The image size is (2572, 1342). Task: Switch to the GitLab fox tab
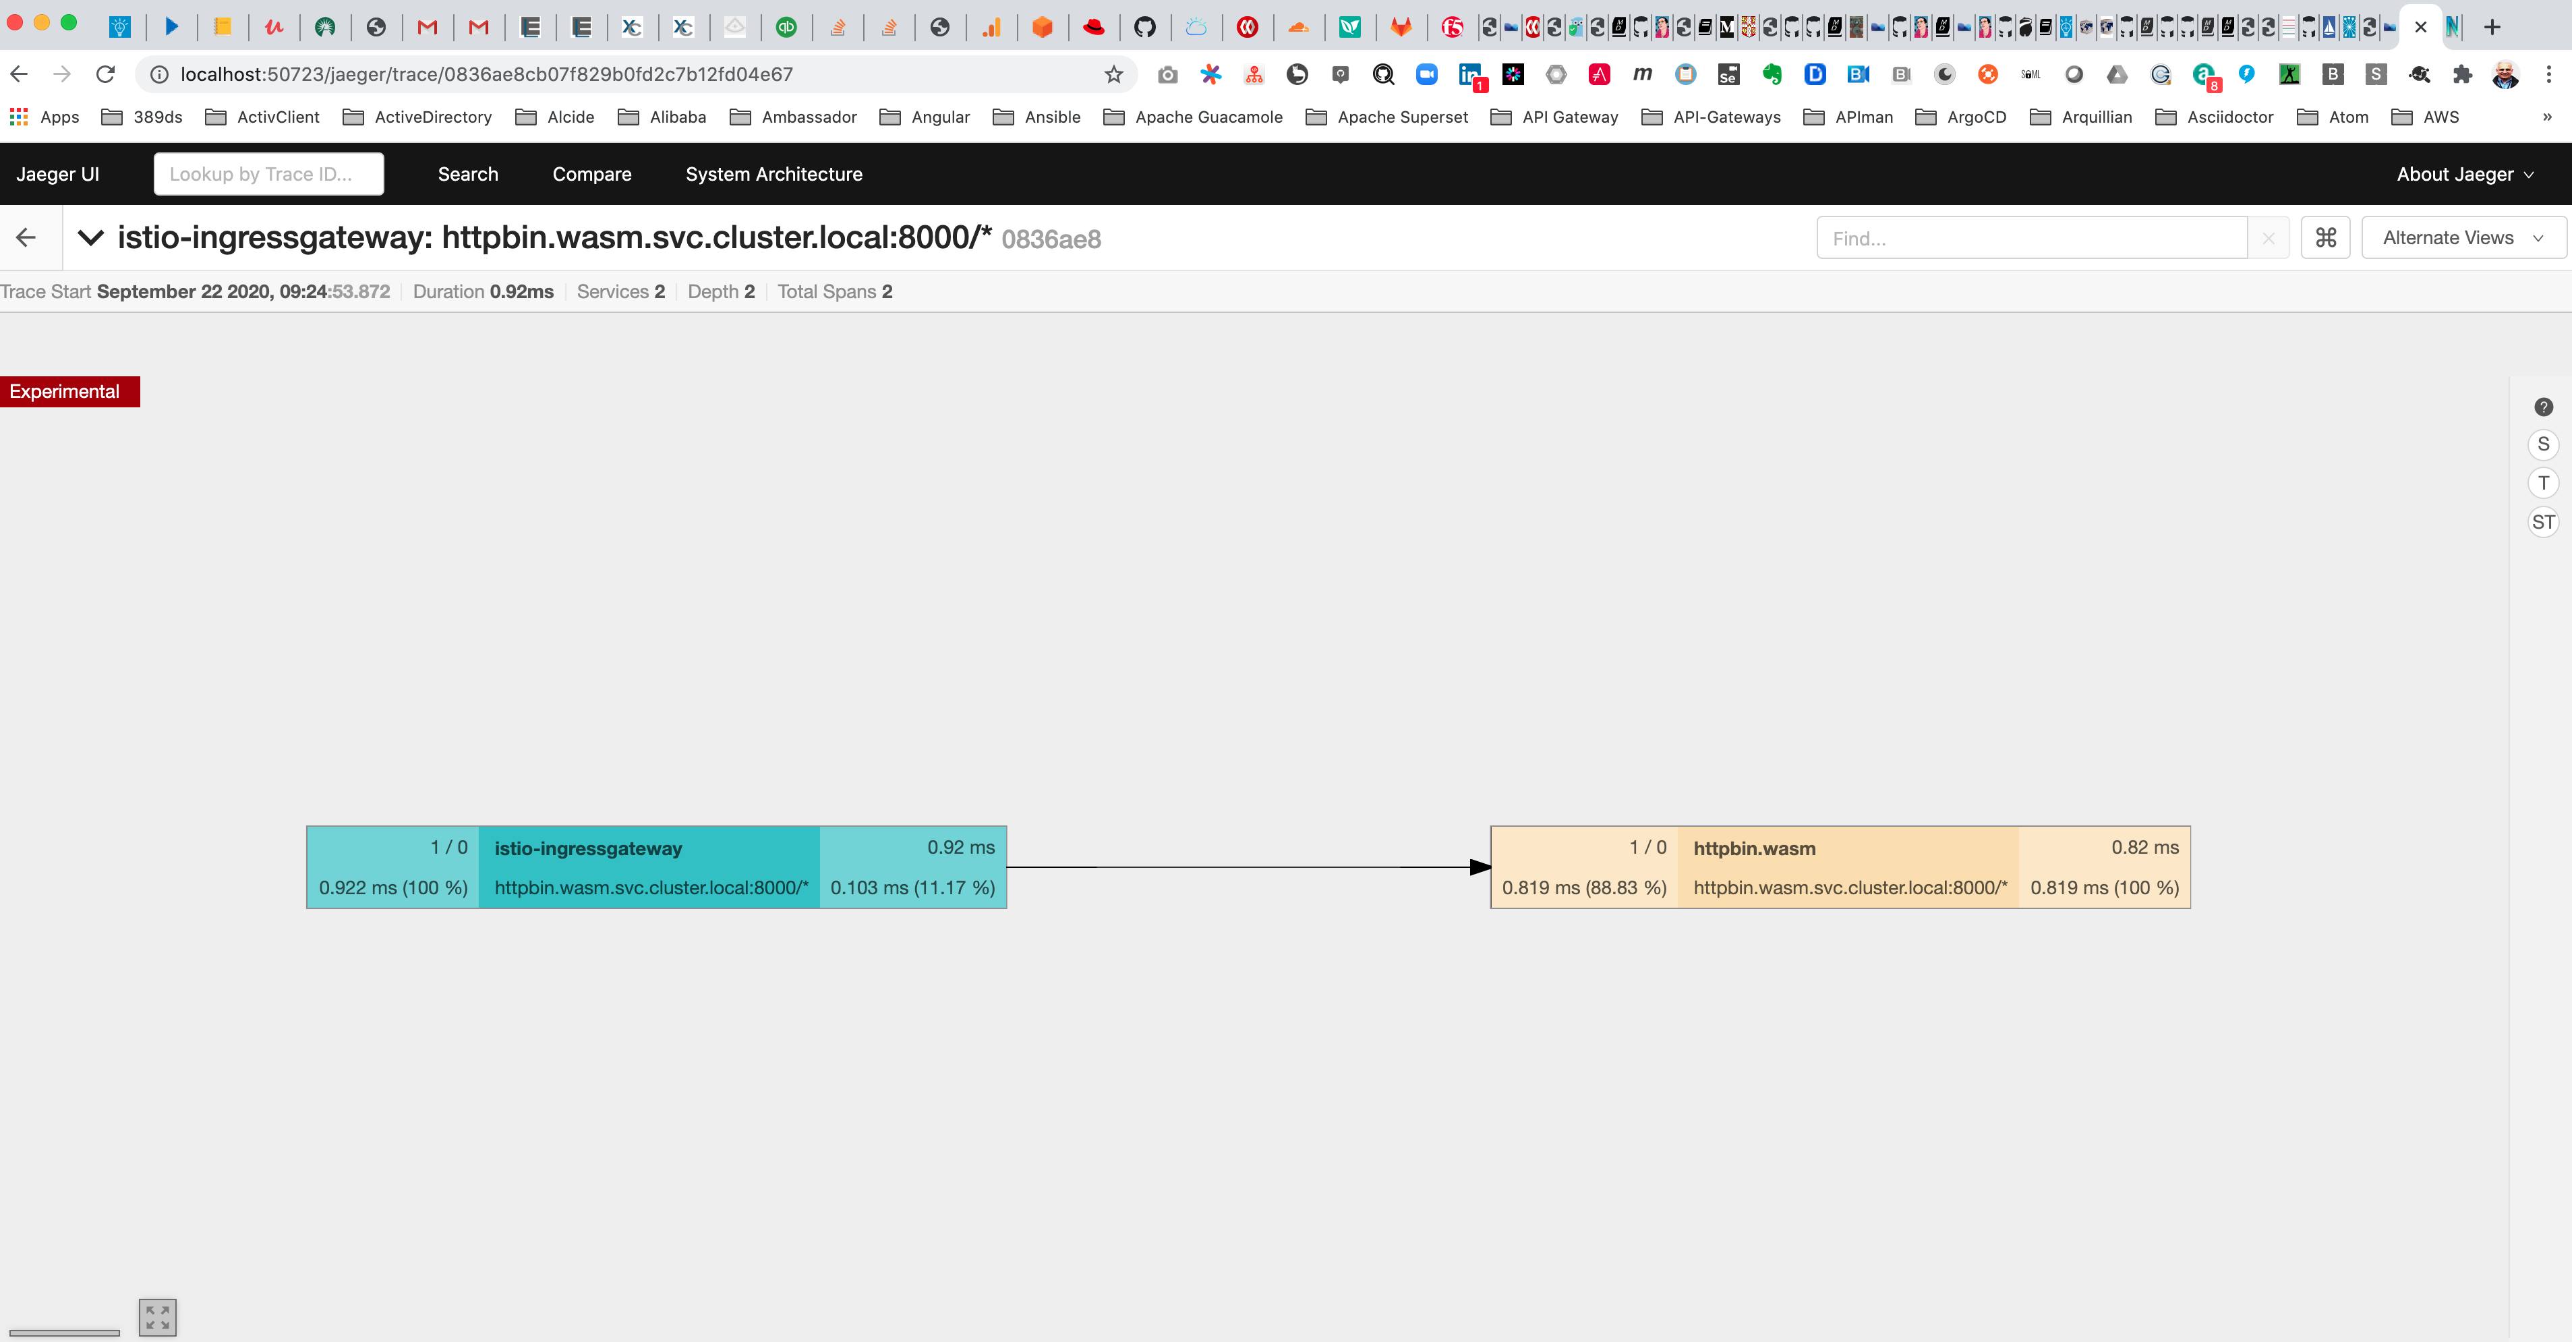1401,27
